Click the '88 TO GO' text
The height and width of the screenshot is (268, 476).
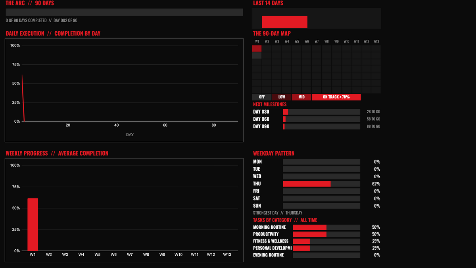[x=373, y=126]
